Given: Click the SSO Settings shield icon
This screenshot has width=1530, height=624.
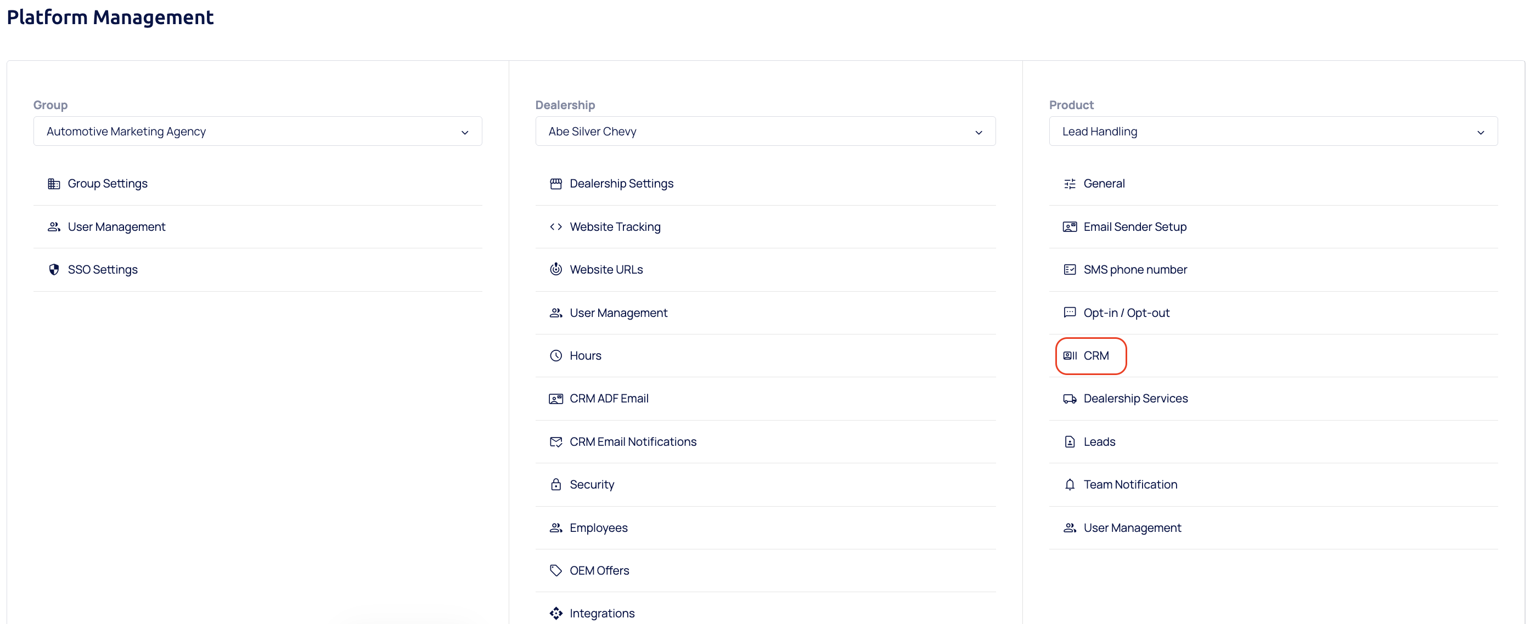Looking at the screenshot, I should point(54,270).
